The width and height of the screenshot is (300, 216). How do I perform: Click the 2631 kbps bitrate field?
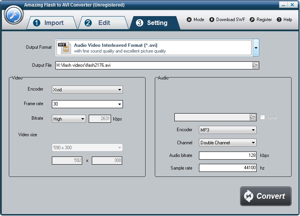[x=100, y=119]
